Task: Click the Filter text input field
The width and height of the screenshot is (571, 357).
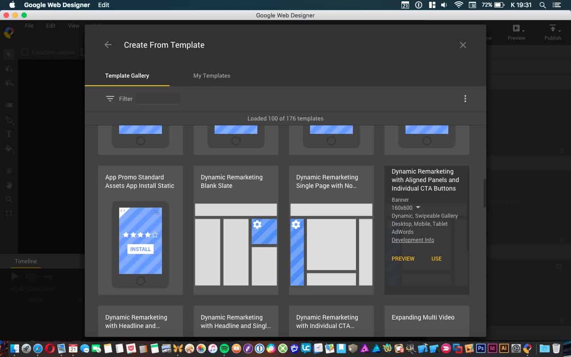Action: coord(158,99)
